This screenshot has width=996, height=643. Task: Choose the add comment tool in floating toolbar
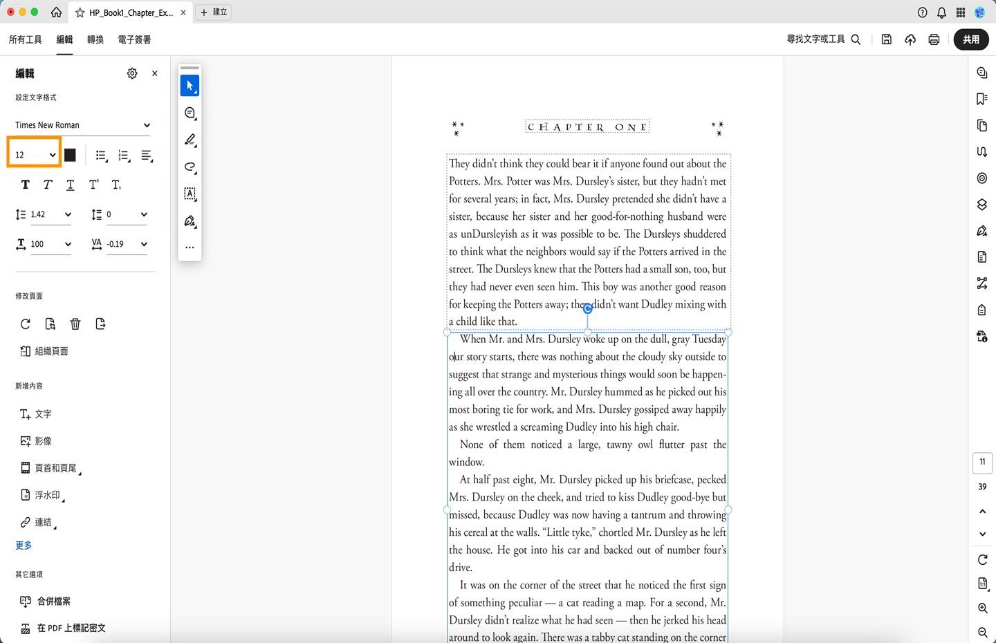coord(190,113)
